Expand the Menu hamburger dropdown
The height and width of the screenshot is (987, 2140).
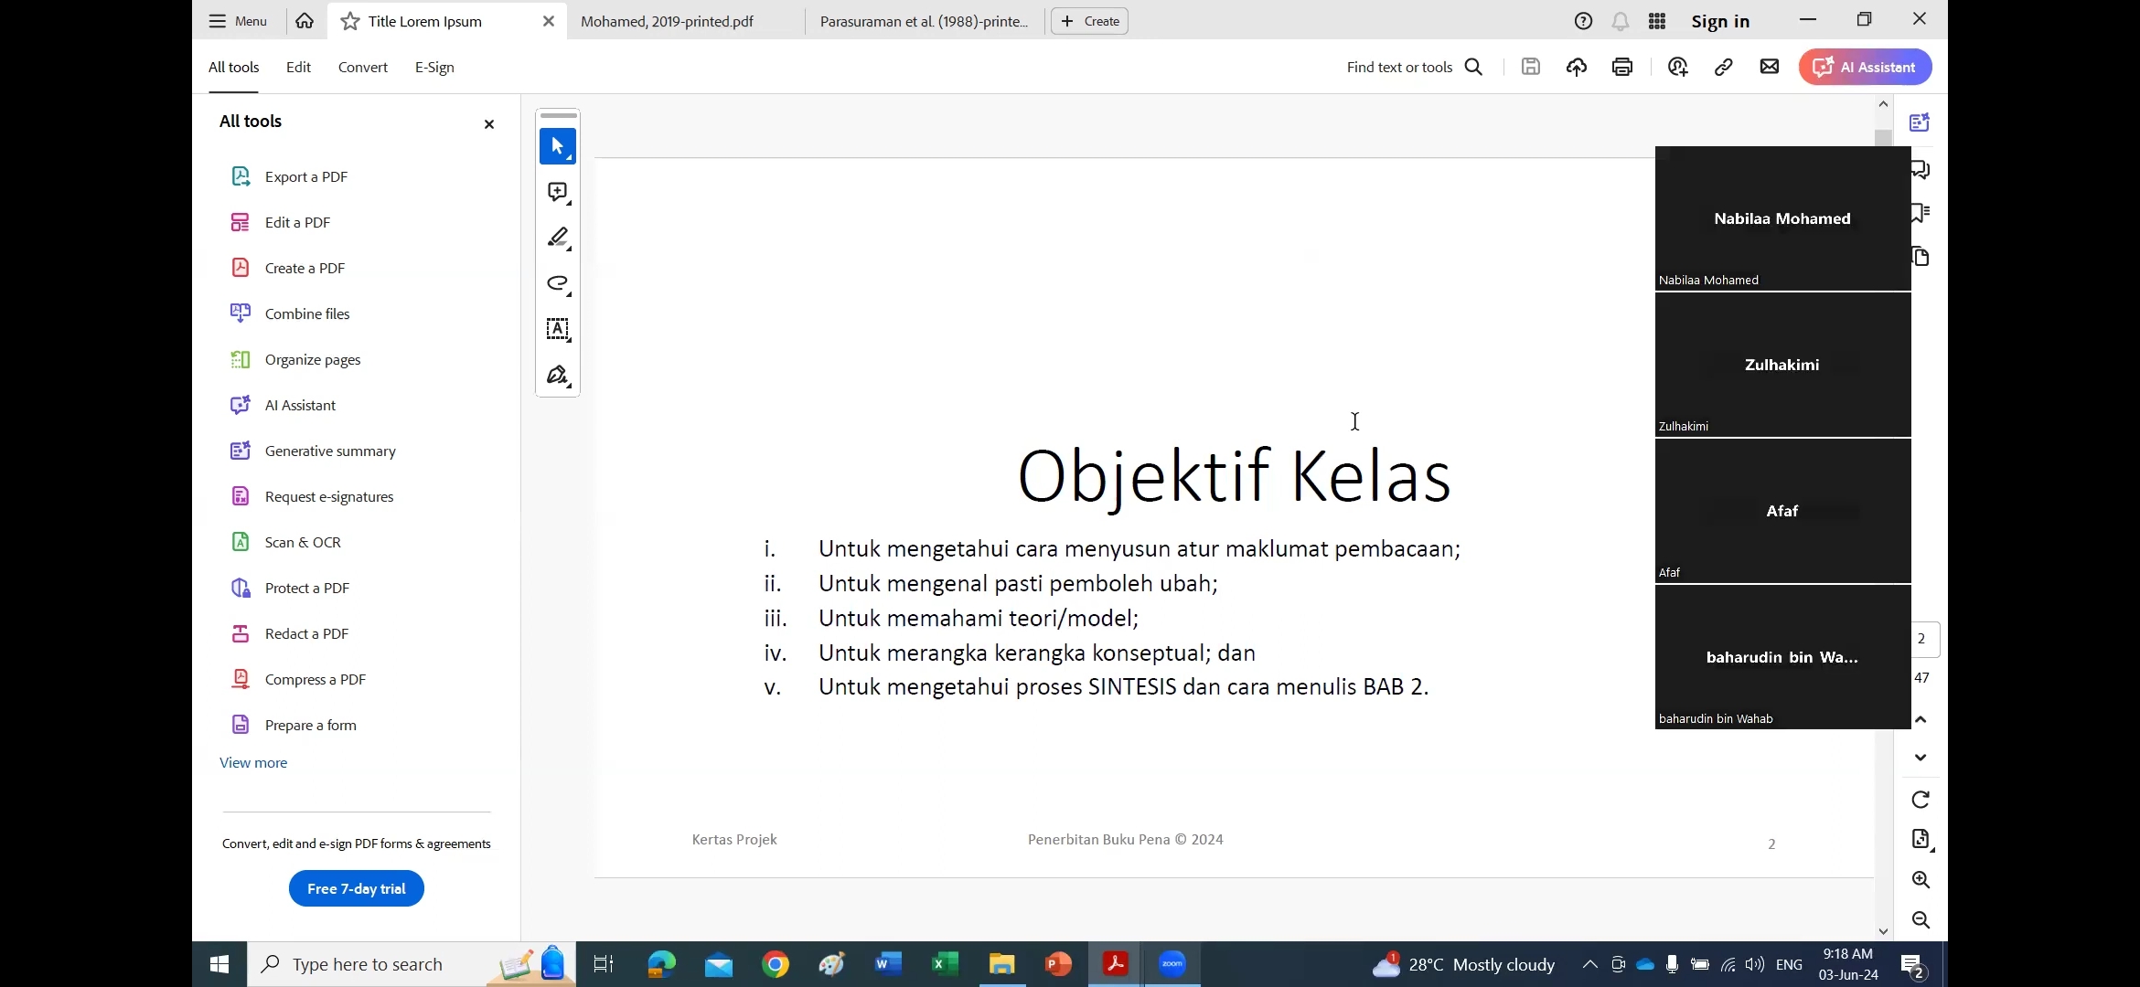(237, 21)
